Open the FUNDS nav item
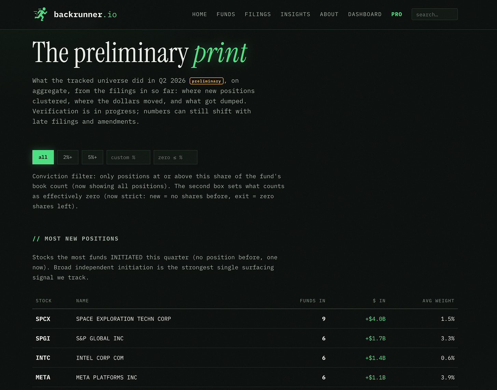497x390 pixels. tap(226, 14)
